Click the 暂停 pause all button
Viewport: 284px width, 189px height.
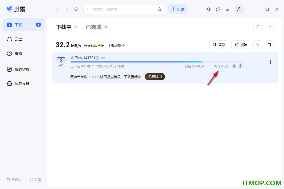coord(219,45)
